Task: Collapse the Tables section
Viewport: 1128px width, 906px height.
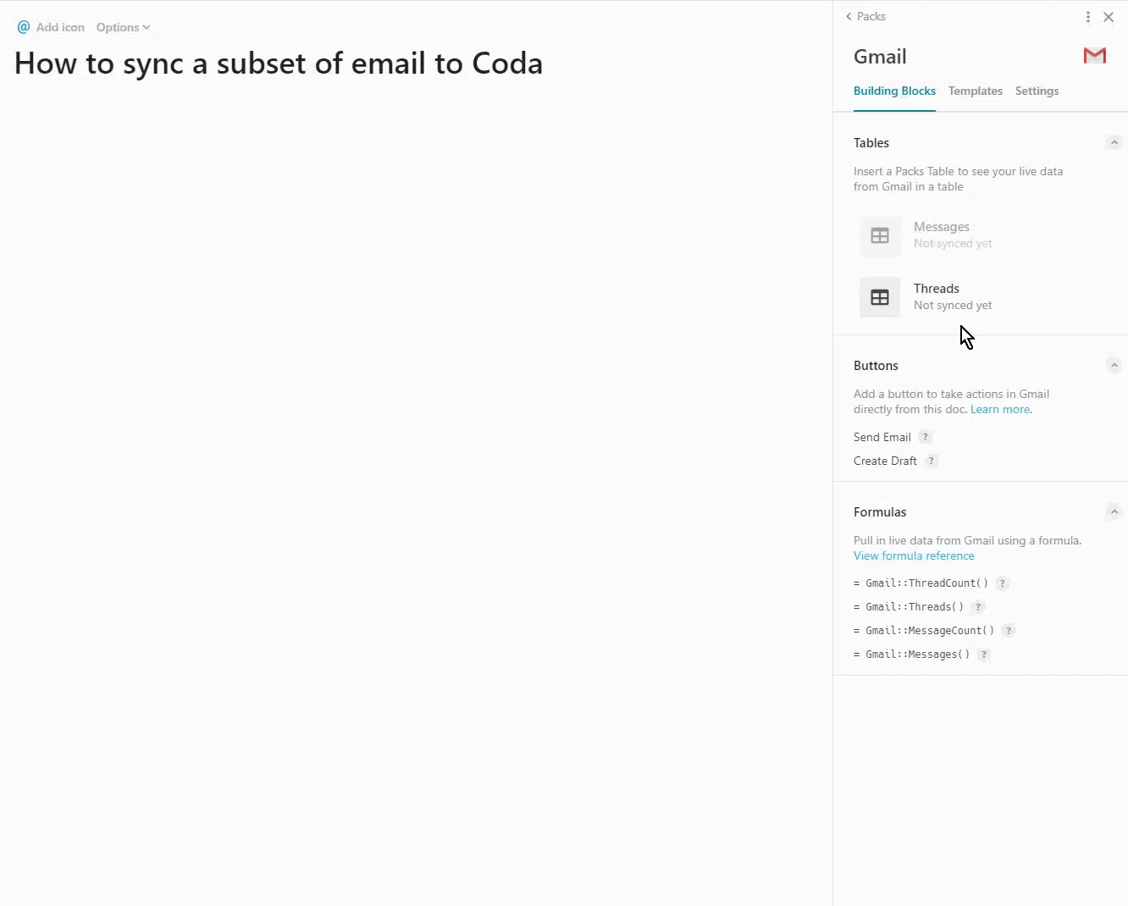Action: [1114, 143]
